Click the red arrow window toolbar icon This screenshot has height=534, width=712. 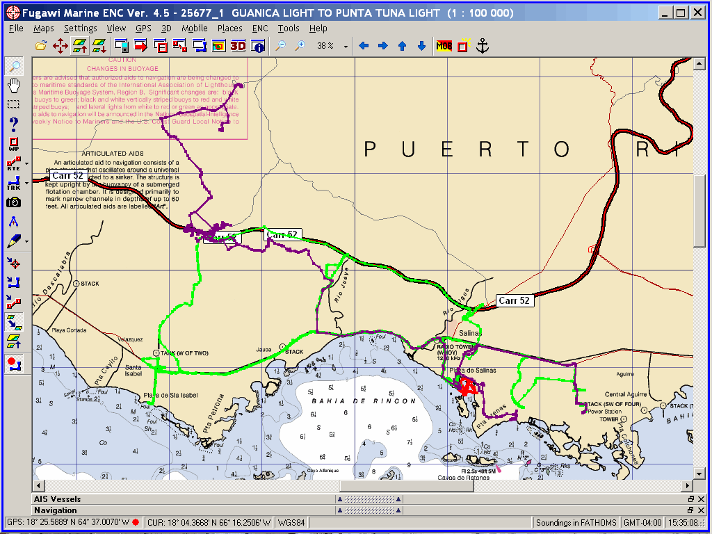coord(141,45)
